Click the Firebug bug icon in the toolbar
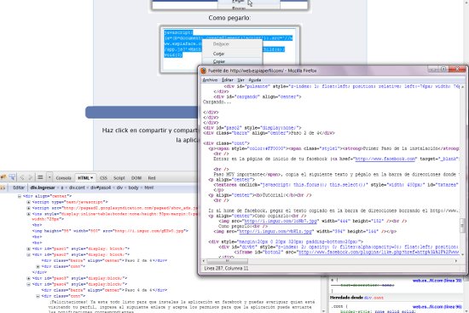This screenshot has width=469, height=313. click(3, 177)
